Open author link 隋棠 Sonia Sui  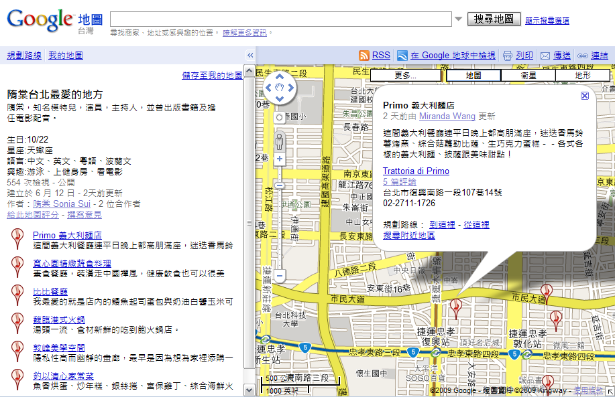[x=62, y=204]
